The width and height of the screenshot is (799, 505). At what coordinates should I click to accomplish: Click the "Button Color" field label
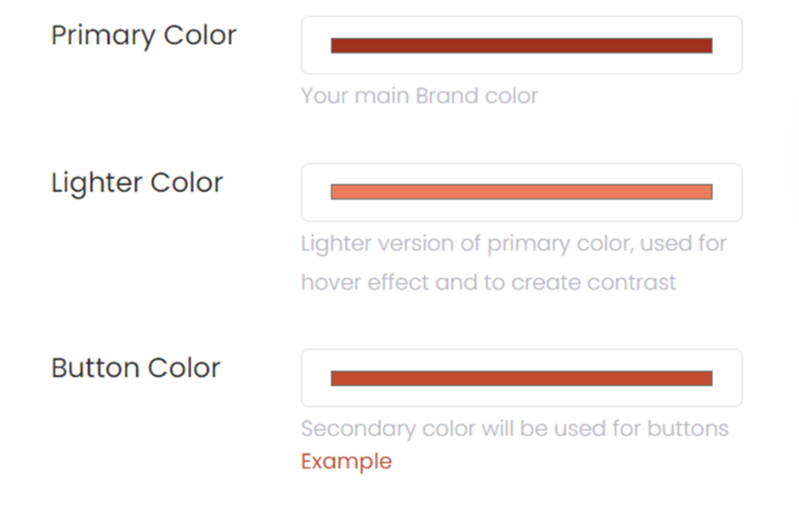point(136,368)
